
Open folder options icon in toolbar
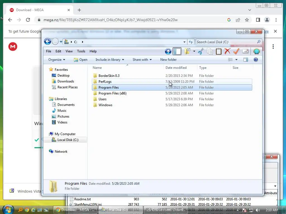click(x=187, y=51)
